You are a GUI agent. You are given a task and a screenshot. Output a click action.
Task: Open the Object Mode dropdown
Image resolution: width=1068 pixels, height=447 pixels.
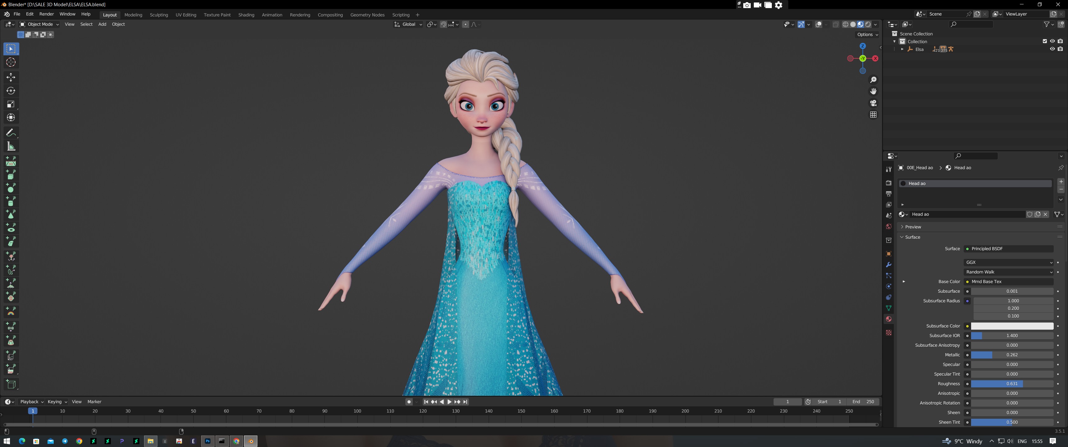[x=39, y=25]
